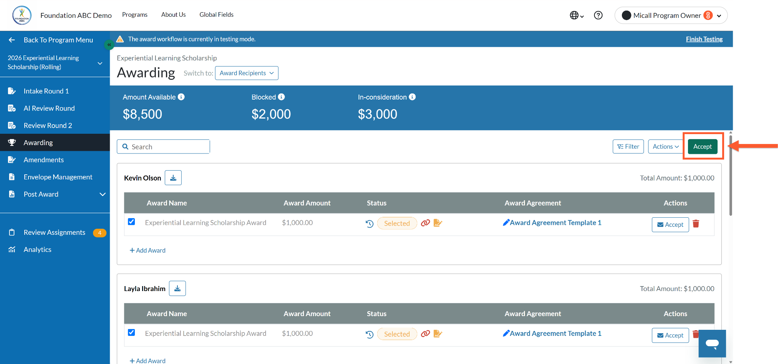778x364 pixels.
Task: Open the language globe selector
Action: (x=577, y=15)
